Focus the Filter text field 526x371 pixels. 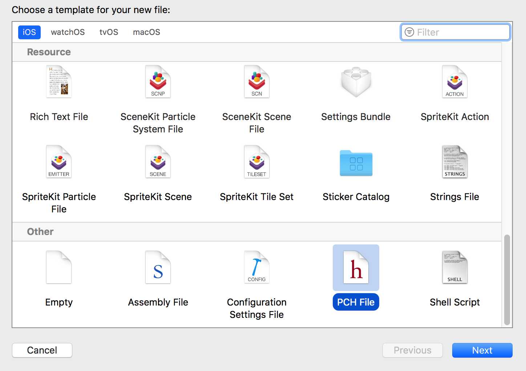click(456, 32)
